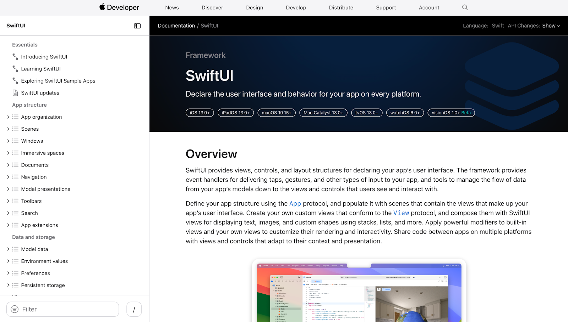Open the API Changes Show dropdown
The image size is (568, 322).
point(551,26)
